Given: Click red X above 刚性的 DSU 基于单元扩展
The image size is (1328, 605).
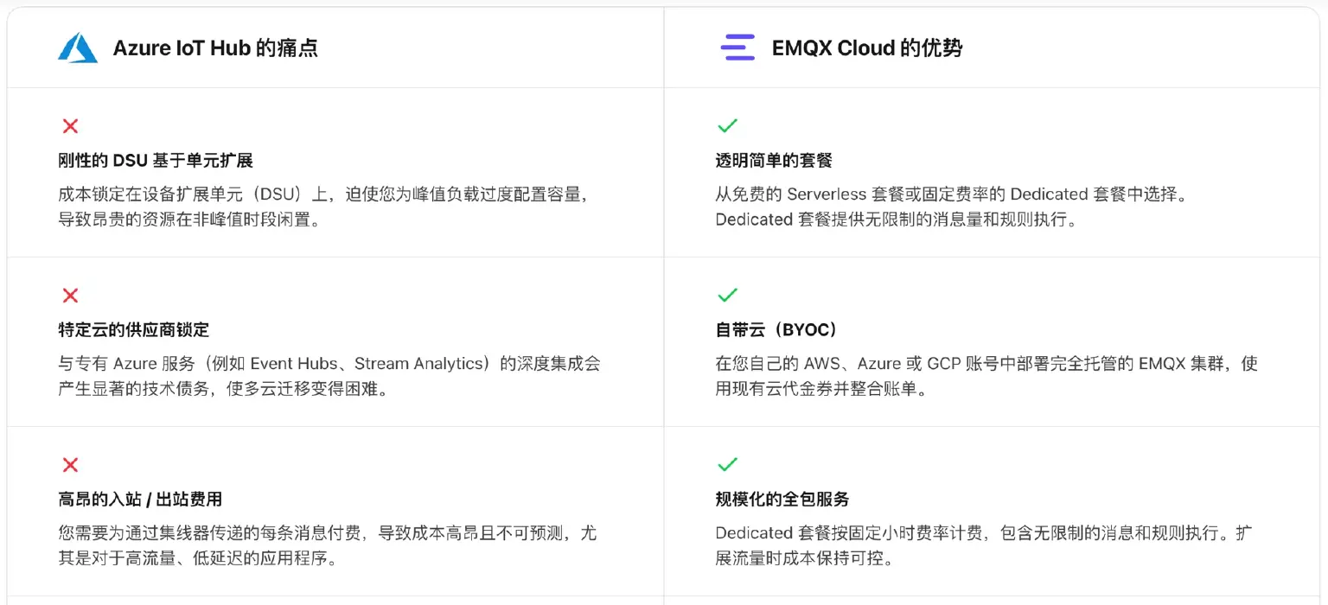Looking at the screenshot, I should (71, 126).
